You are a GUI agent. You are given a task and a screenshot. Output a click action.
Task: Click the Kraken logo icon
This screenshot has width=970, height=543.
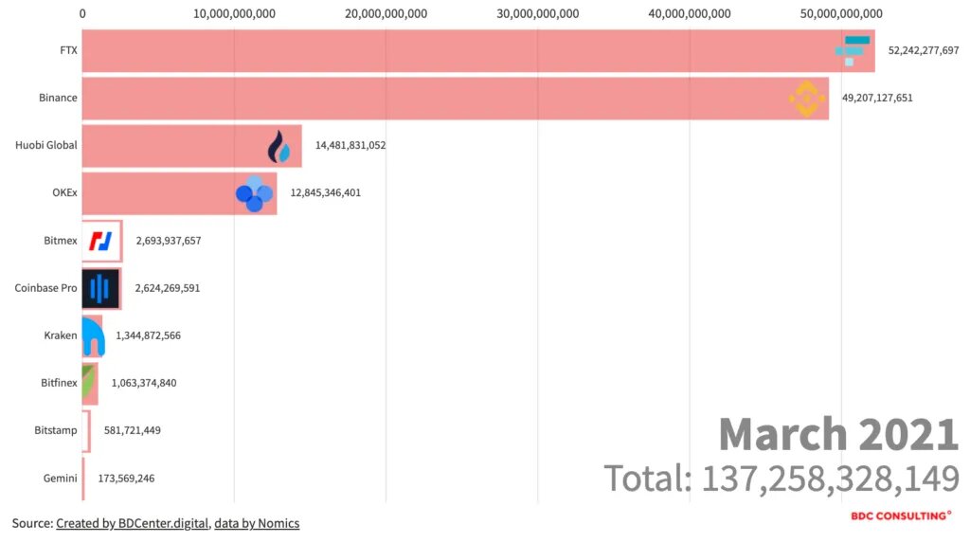[x=92, y=335]
